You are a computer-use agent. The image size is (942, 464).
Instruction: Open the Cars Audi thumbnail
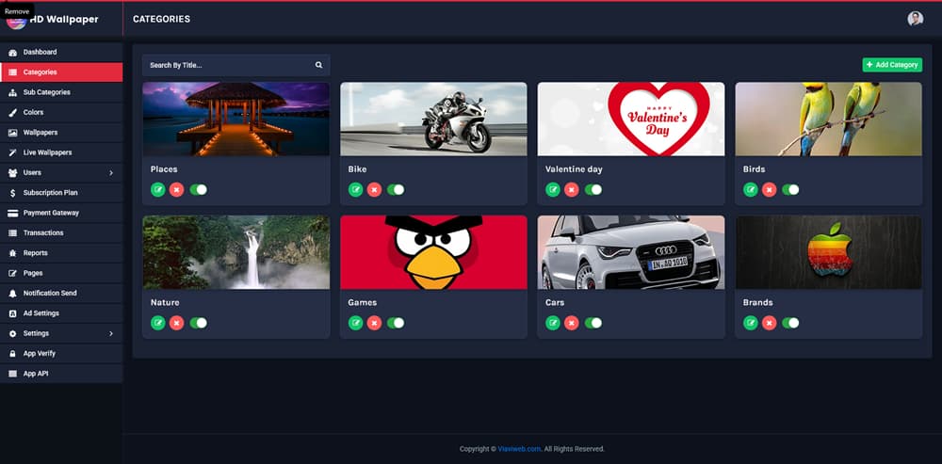631,252
